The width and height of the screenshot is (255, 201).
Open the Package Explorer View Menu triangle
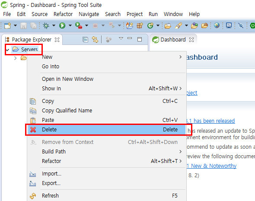tap(121, 38)
